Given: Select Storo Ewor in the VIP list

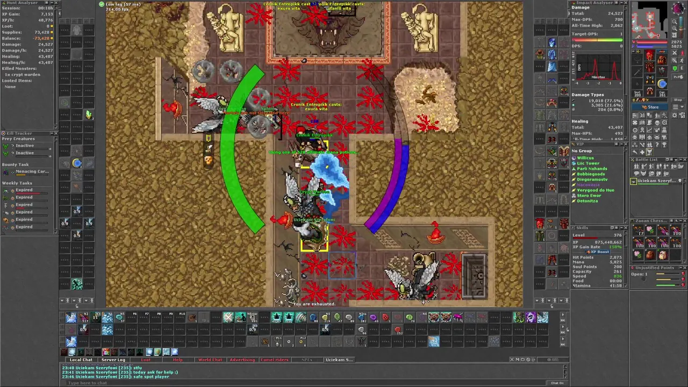Looking at the screenshot, I should click(x=589, y=196).
